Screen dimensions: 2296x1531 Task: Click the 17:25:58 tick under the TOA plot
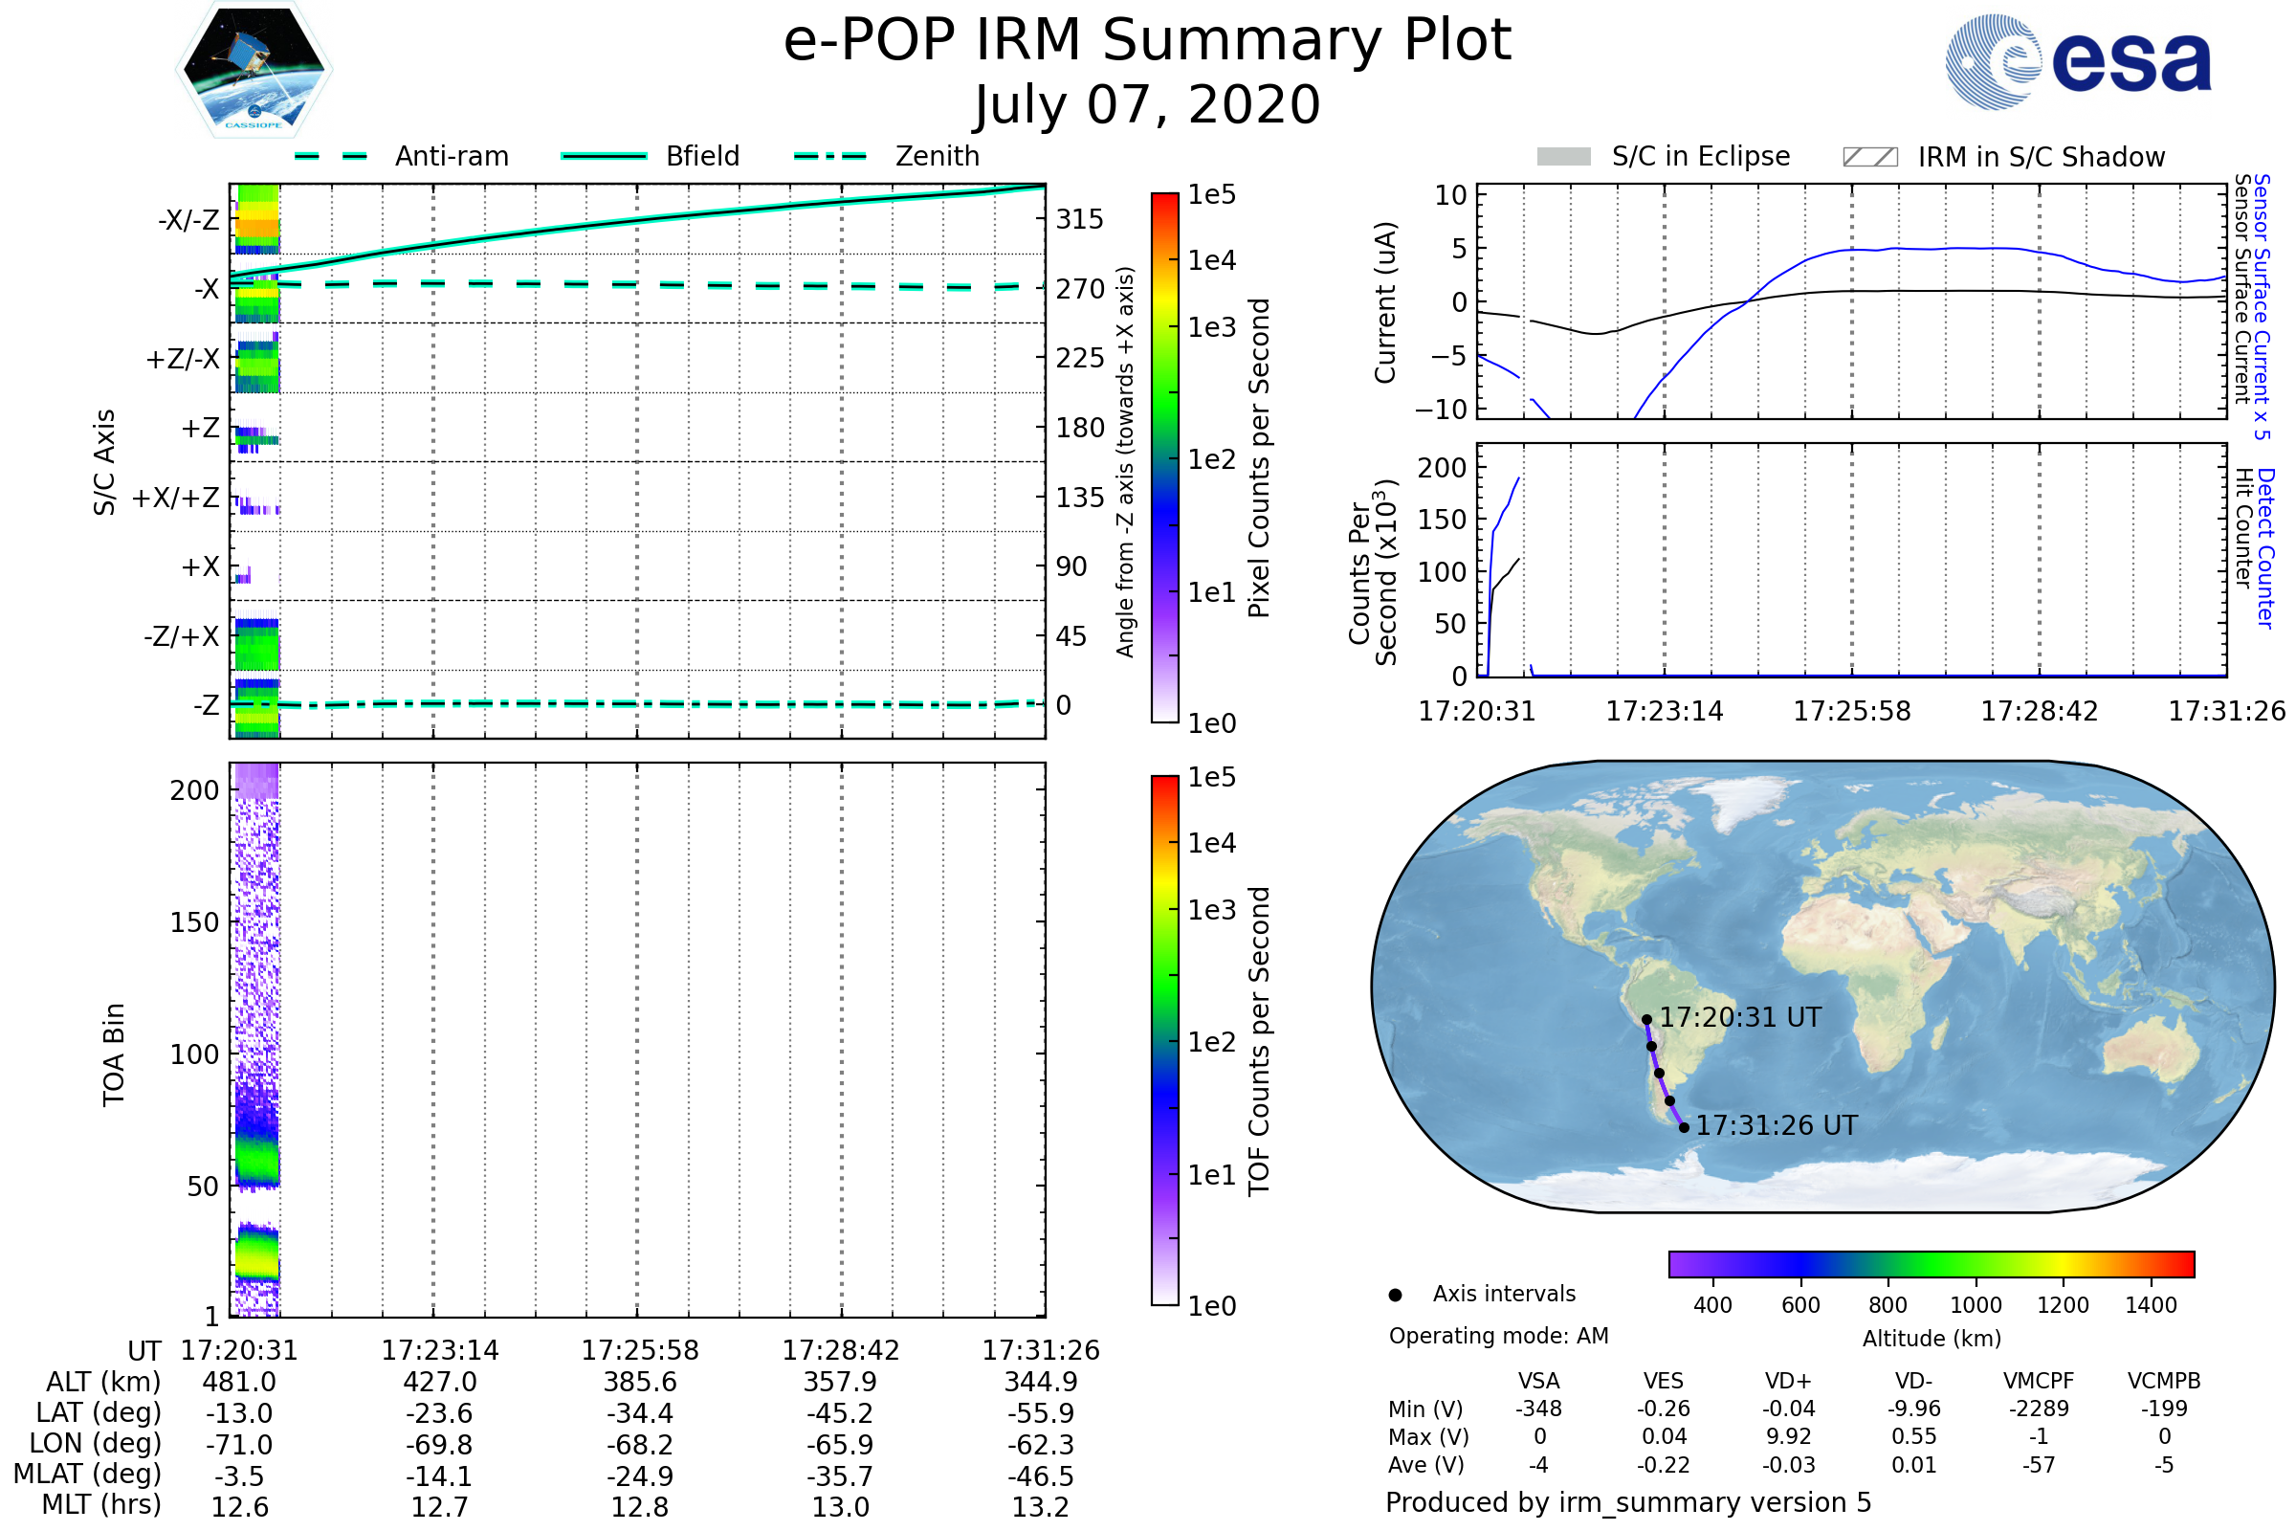coord(639,1350)
